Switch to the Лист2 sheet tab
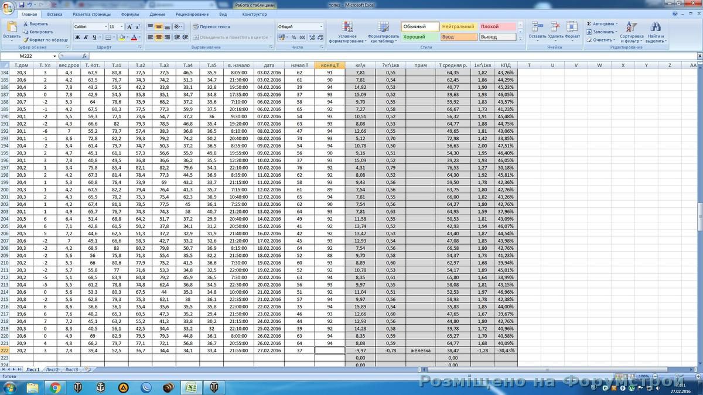The width and height of the screenshot is (703, 395). coord(52,370)
